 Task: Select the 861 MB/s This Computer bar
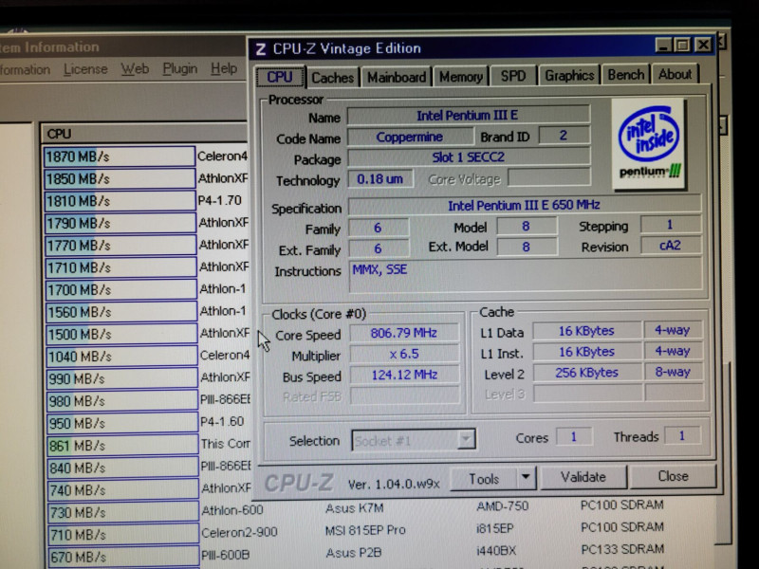coord(122,445)
